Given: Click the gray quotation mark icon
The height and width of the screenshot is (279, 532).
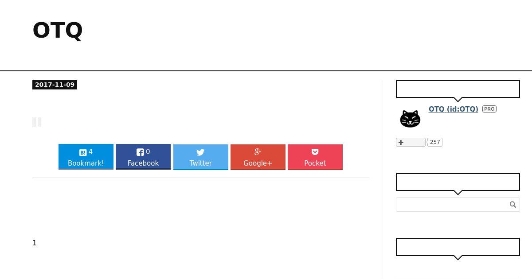Looking at the screenshot, I should point(37,122).
